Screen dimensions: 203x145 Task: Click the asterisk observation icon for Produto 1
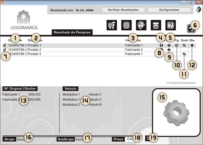pyautogui.click(x=192, y=45)
